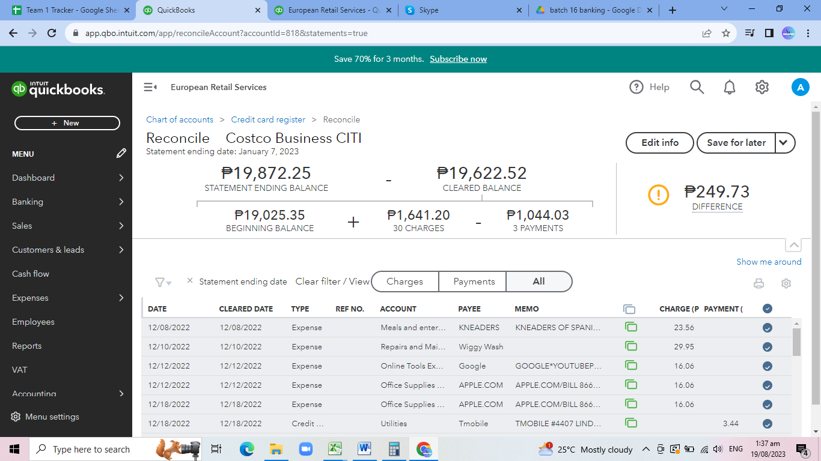Bookmark this page with the star icon
The image size is (821, 461).
point(726,33)
